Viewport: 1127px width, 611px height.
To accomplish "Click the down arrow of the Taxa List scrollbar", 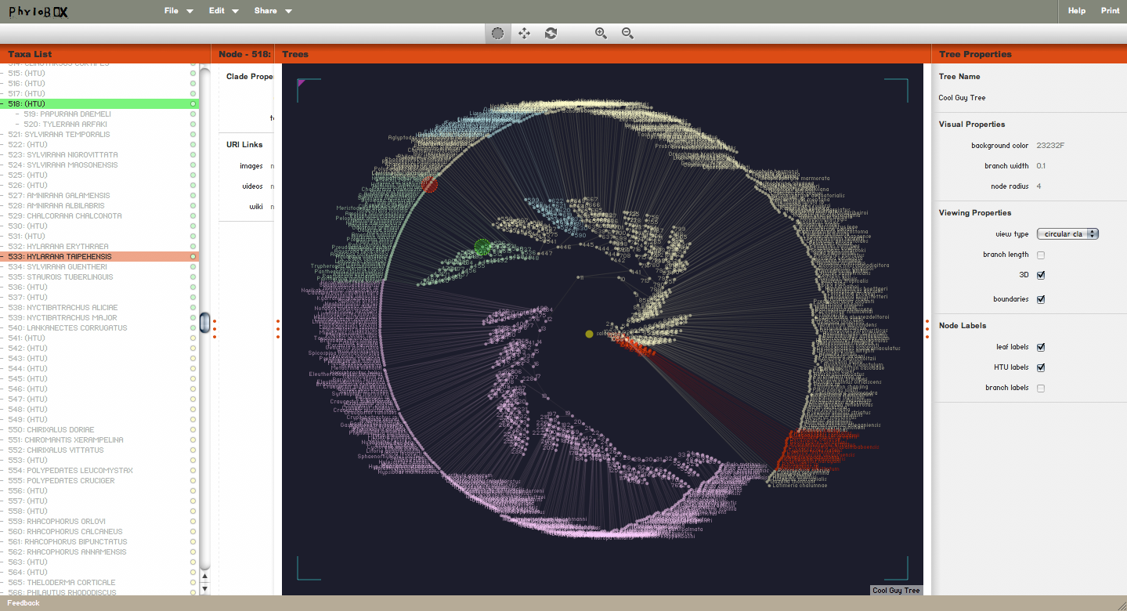I will [x=205, y=587].
